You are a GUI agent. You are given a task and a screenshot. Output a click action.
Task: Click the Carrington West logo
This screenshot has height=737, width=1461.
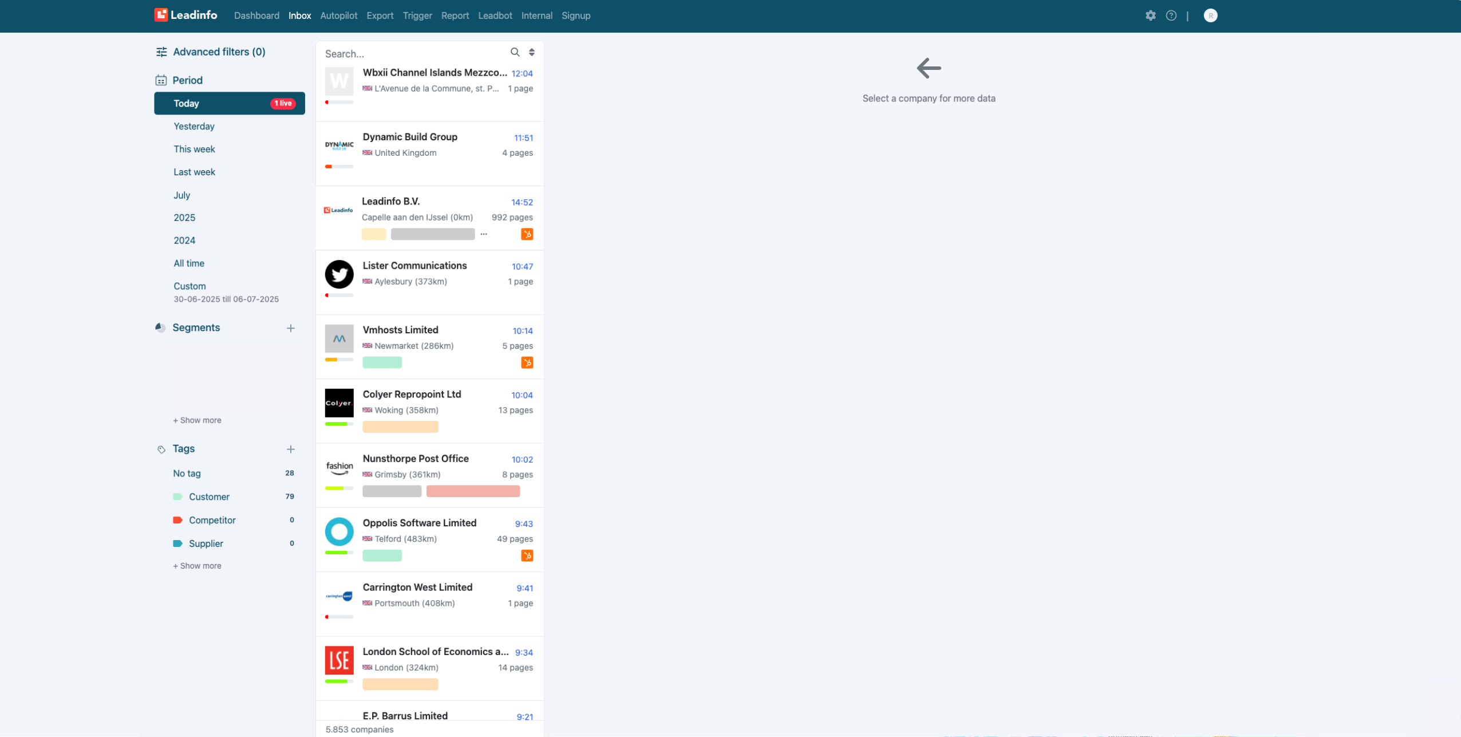(339, 596)
